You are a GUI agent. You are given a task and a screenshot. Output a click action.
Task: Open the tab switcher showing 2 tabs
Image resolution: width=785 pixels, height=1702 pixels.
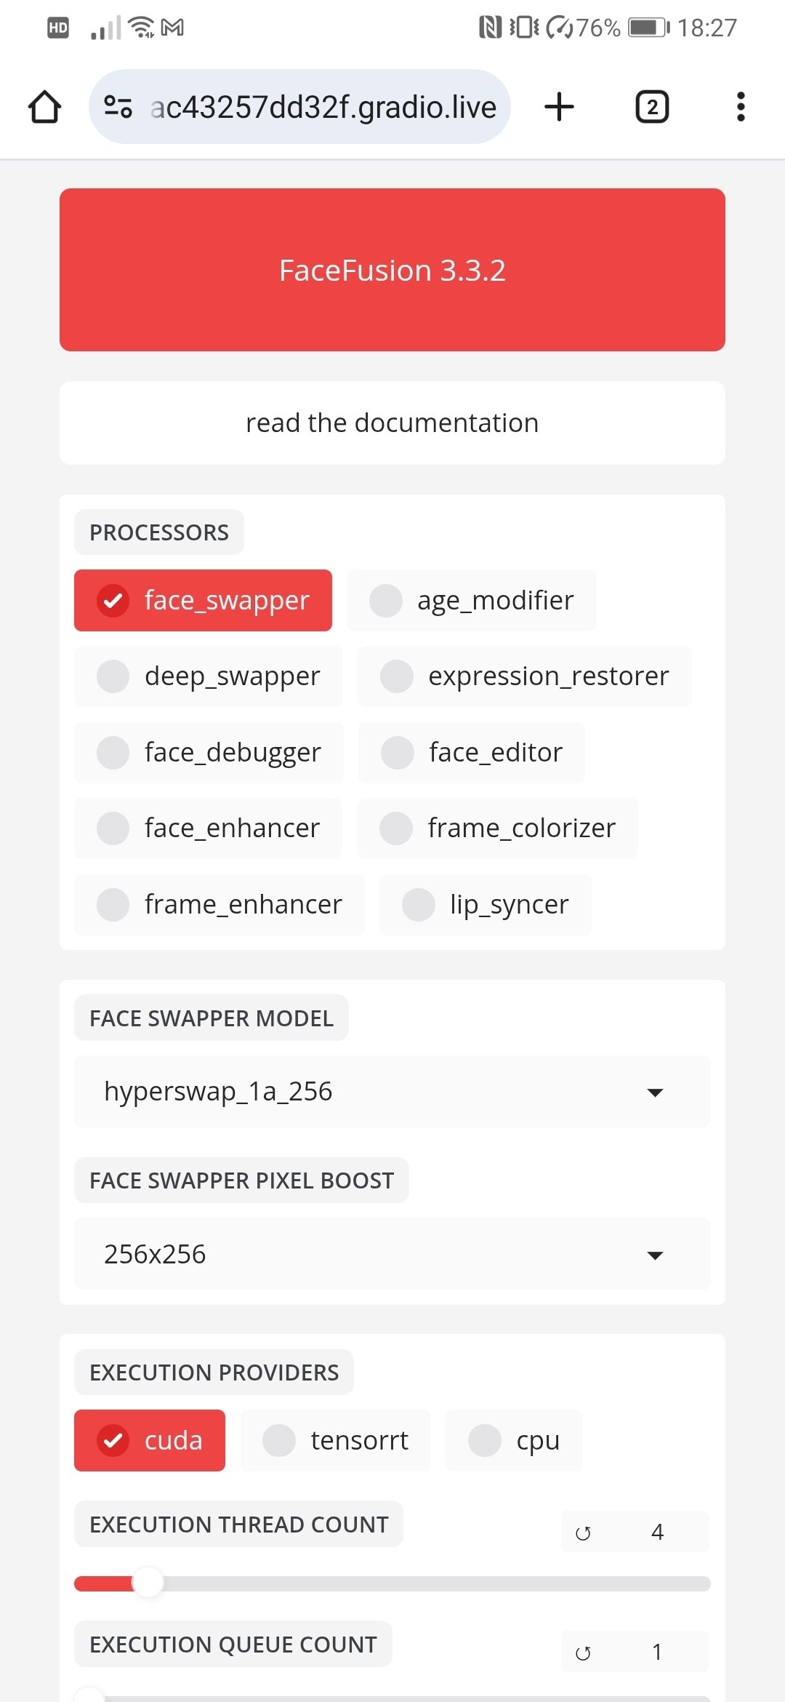point(652,107)
